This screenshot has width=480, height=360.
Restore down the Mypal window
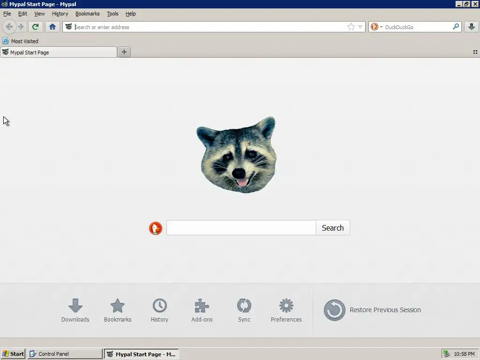pos(466,4)
